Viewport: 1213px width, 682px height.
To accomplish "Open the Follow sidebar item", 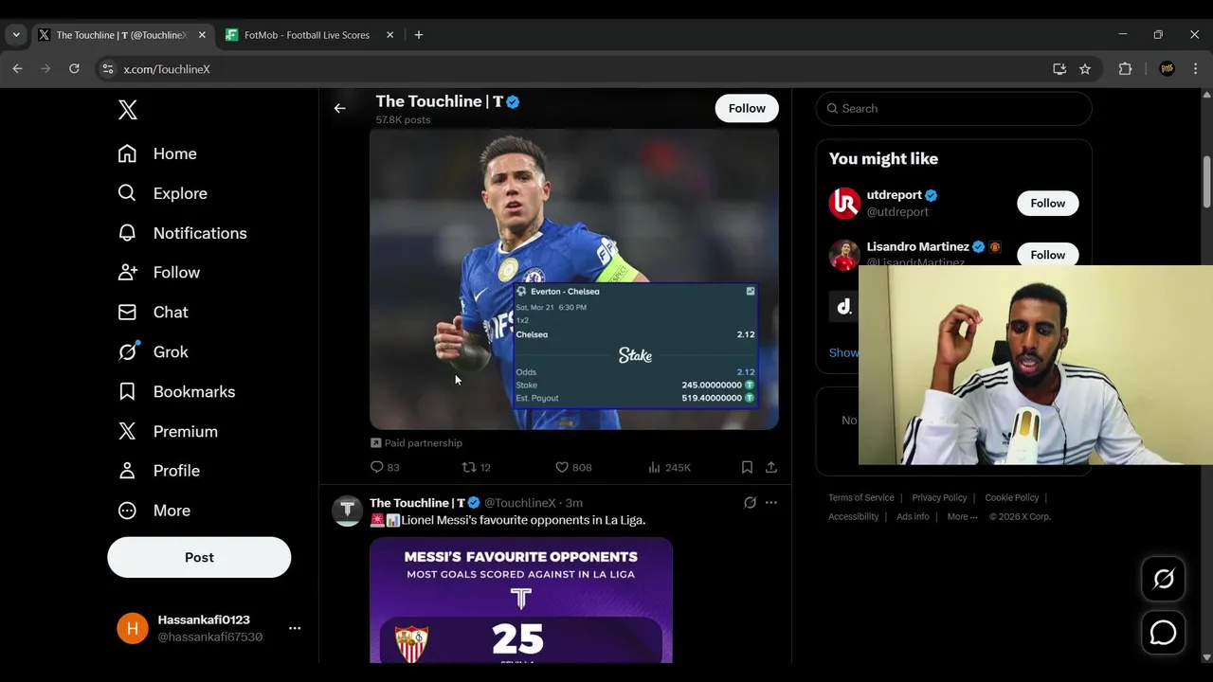I will click(x=159, y=273).
